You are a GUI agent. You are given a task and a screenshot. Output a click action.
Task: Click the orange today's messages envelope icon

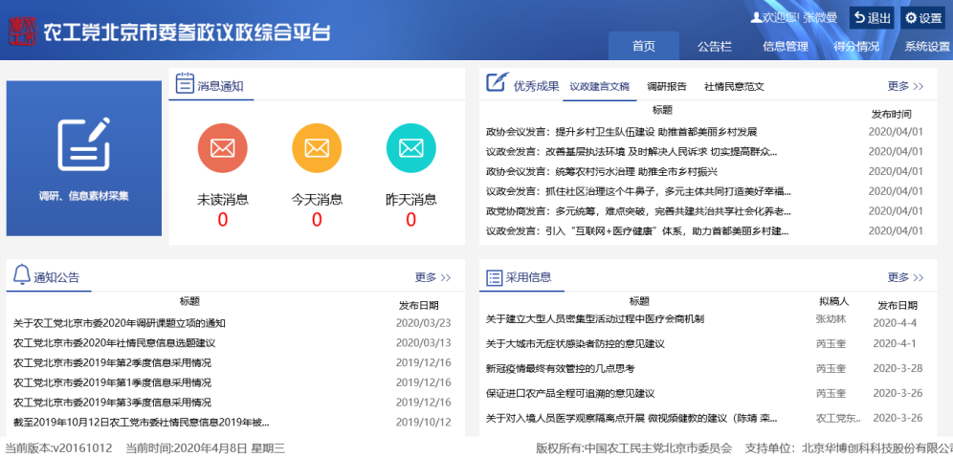[317, 148]
